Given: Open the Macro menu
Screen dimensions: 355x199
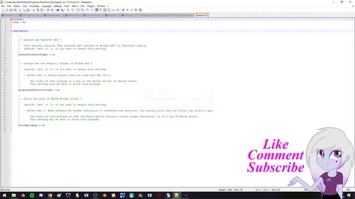Looking at the screenshot, I should coord(75,6).
